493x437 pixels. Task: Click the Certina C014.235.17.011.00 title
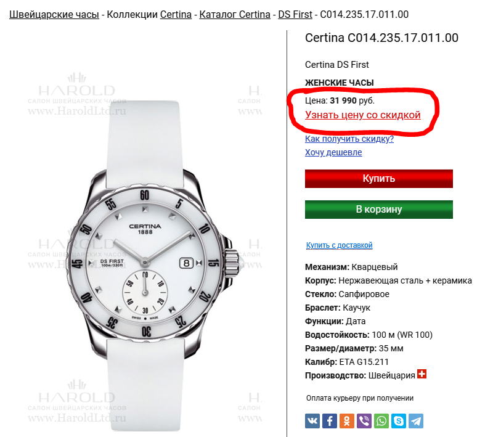click(x=381, y=38)
